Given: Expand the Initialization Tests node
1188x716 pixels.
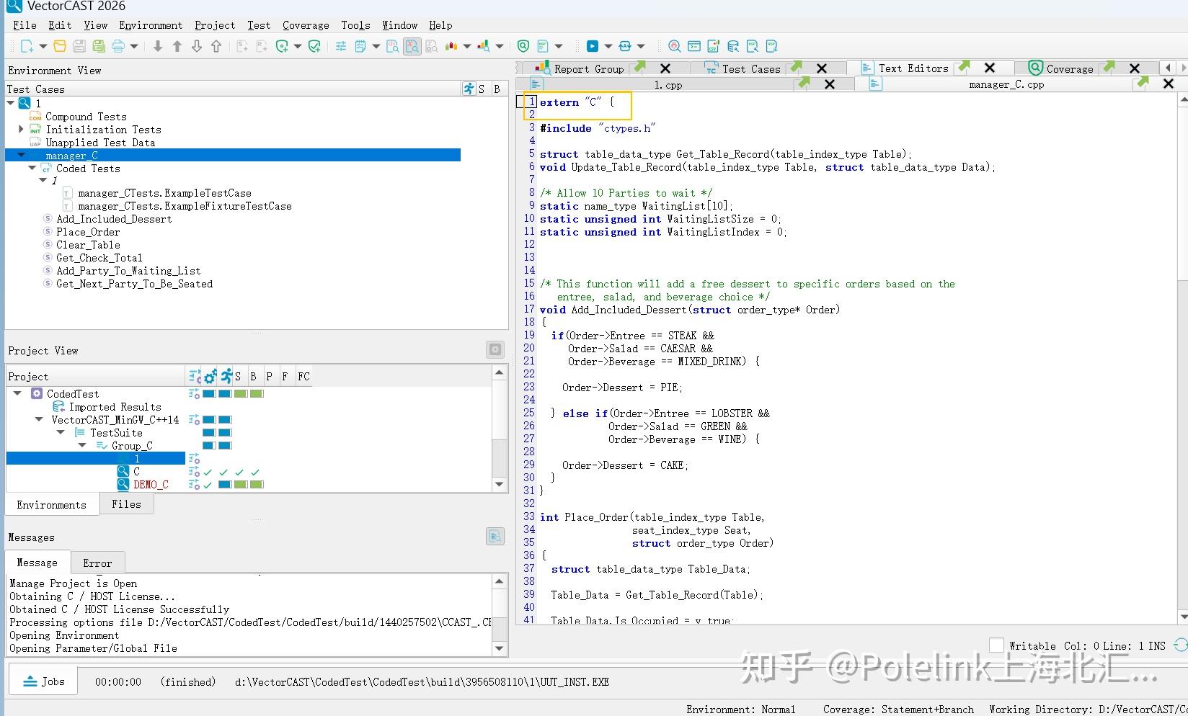Looking at the screenshot, I should coord(21,129).
